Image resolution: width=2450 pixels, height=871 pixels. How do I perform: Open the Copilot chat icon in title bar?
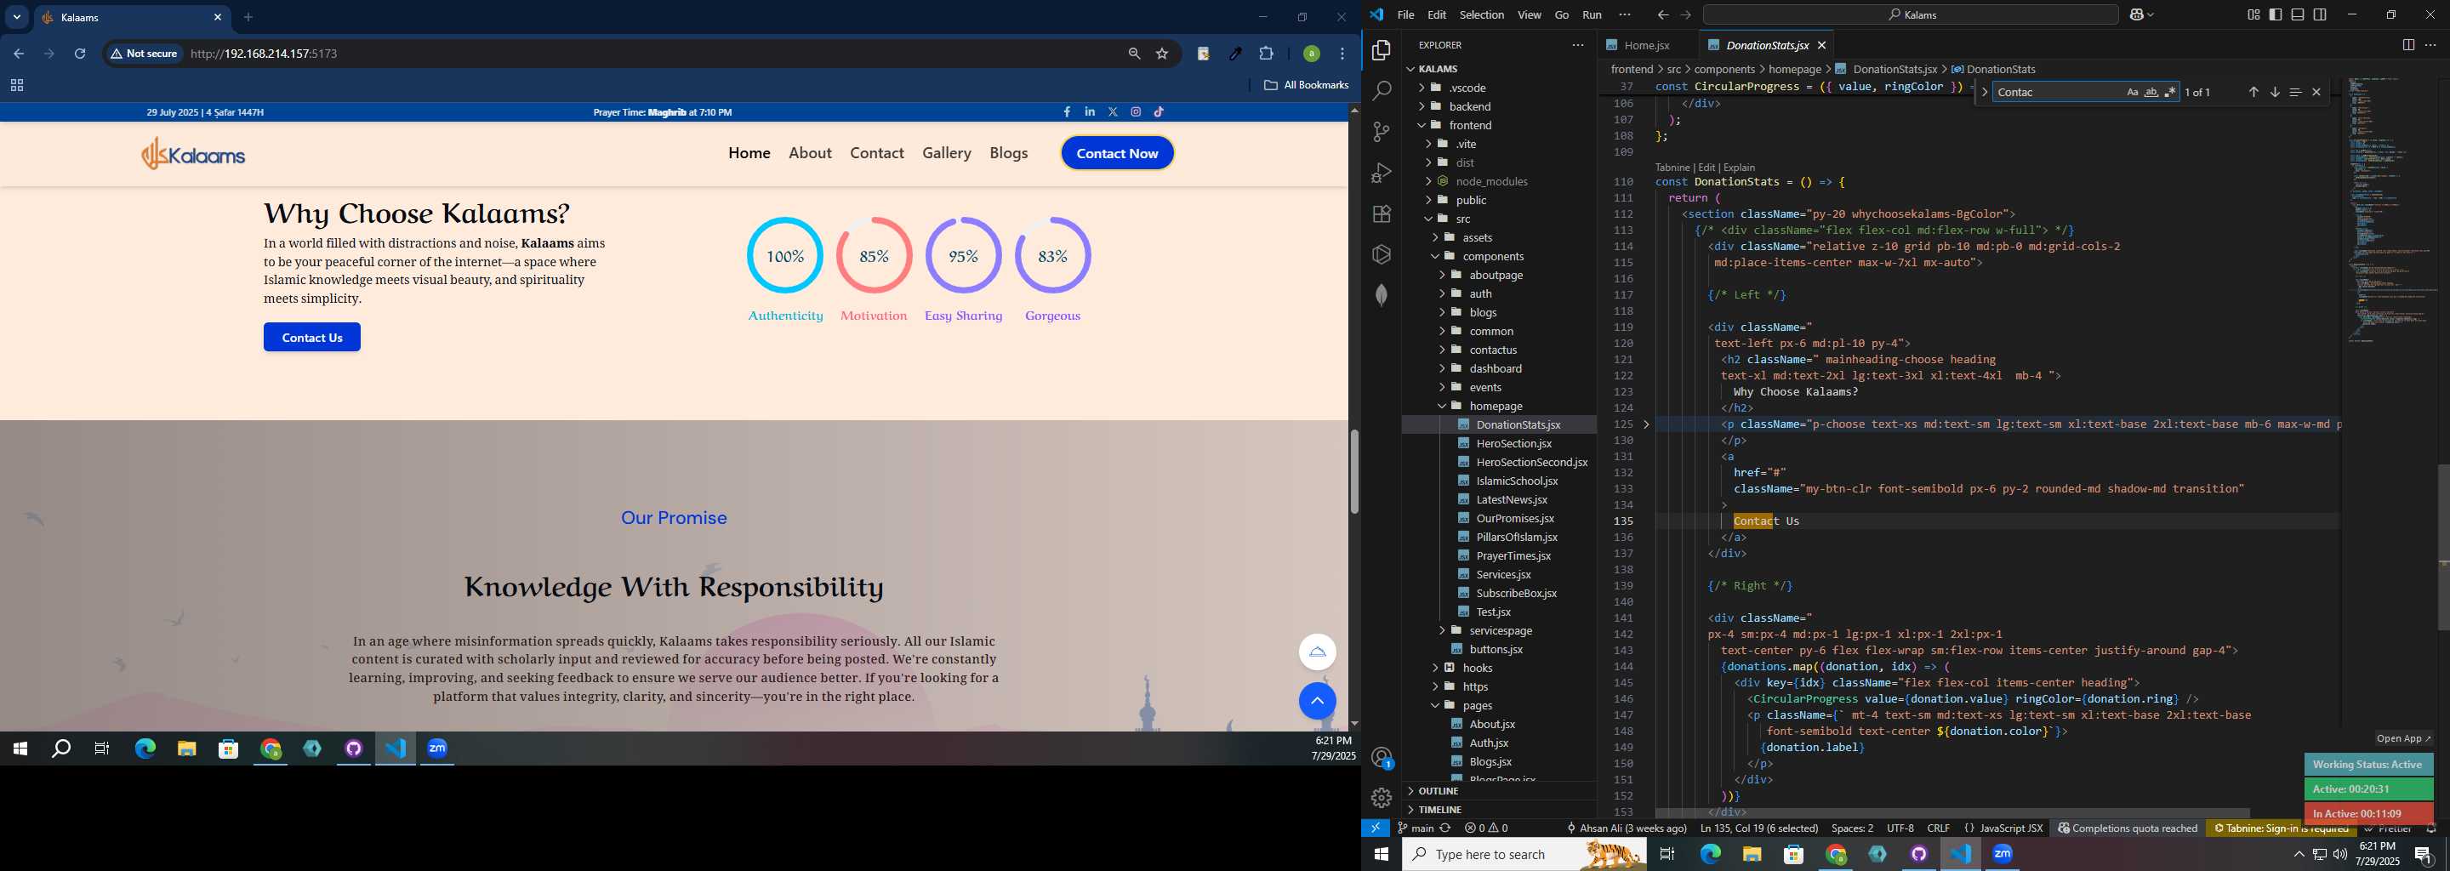pos(2137,14)
